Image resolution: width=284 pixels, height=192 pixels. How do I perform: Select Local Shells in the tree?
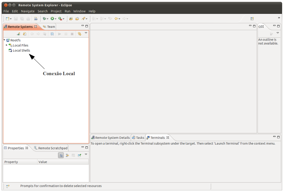click(21, 51)
